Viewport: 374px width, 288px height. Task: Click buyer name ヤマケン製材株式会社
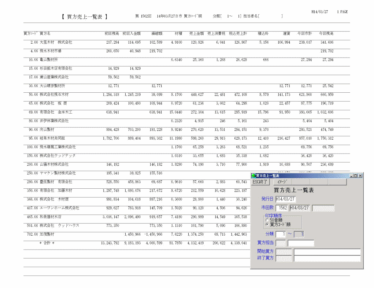[58, 173]
